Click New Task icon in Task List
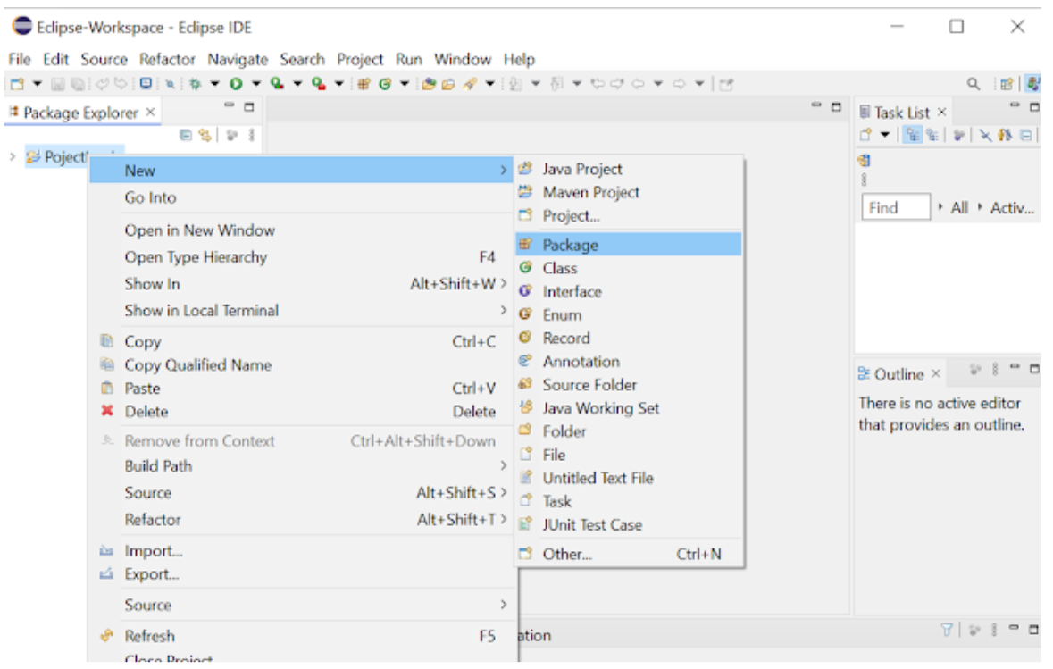The image size is (1053, 669). (865, 135)
